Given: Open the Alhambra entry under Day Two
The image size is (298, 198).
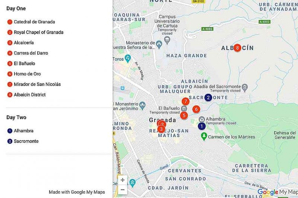Looking at the screenshot, I should (23, 131).
